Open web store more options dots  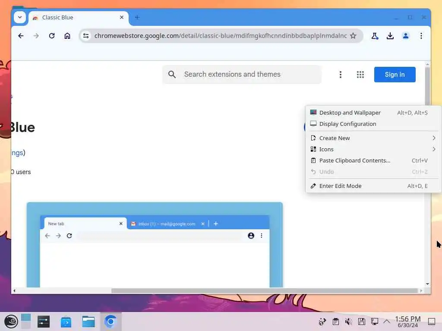point(341,74)
